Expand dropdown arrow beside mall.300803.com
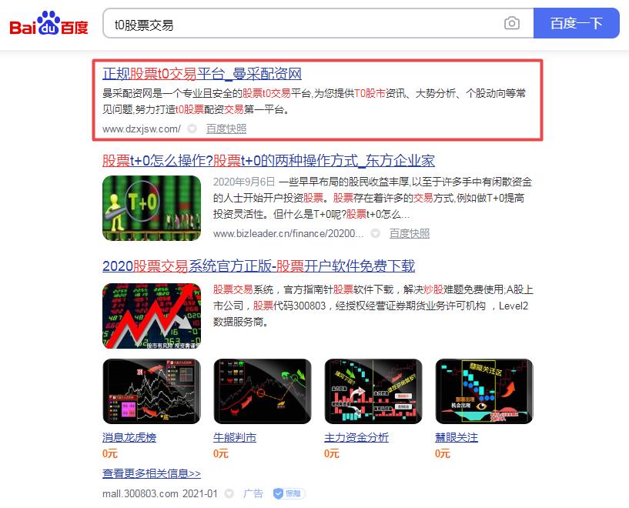 pyautogui.click(x=229, y=493)
